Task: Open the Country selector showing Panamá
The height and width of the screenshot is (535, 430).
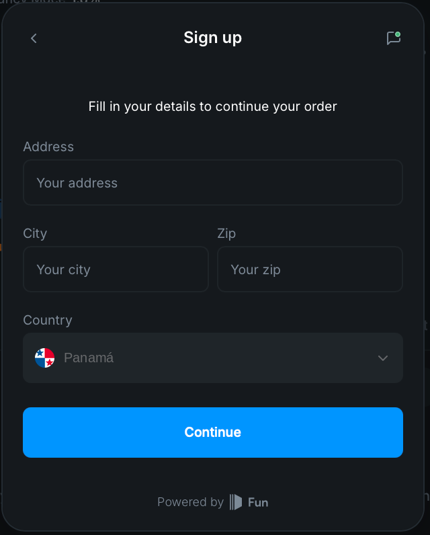Action: coord(213,358)
